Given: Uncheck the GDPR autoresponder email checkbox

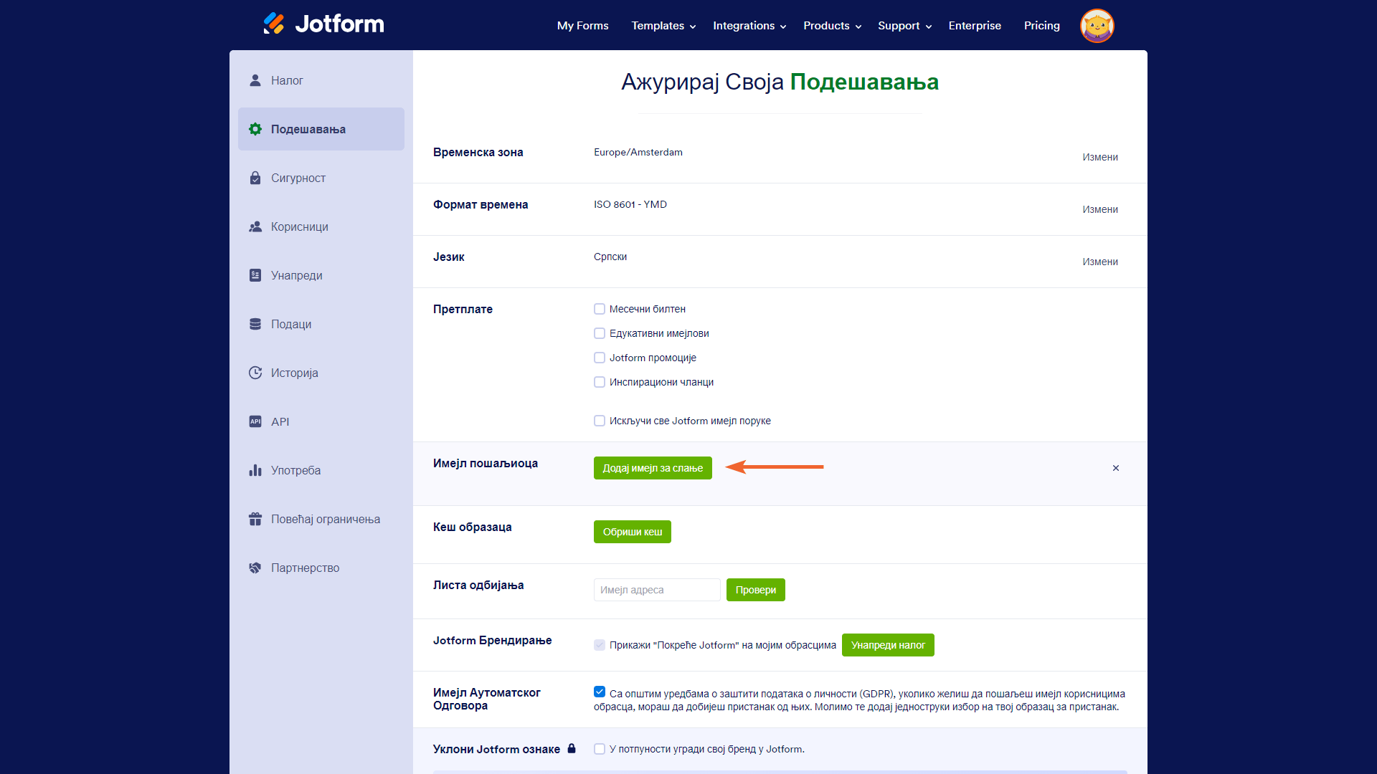Looking at the screenshot, I should tap(600, 692).
